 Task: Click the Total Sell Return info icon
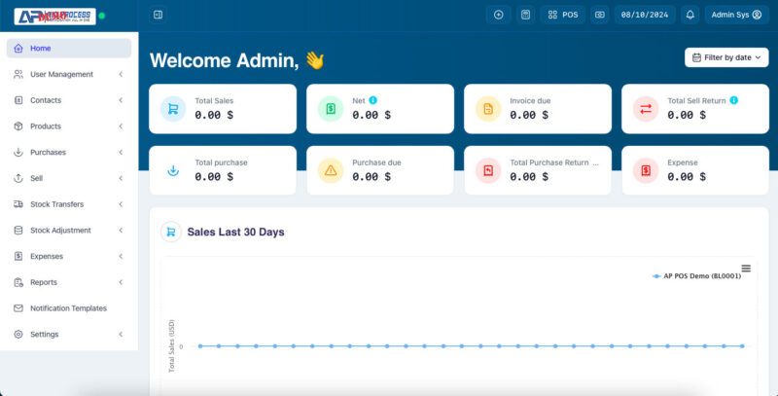point(733,100)
